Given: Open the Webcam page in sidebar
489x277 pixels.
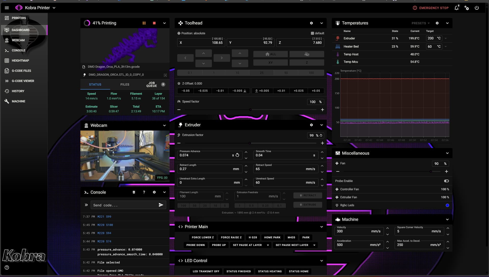Looking at the screenshot, I should coord(24,40).
